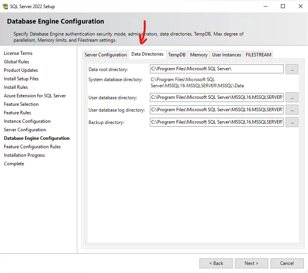Click the Data root directory label
The image size is (308, 273).
coord(108,70)
